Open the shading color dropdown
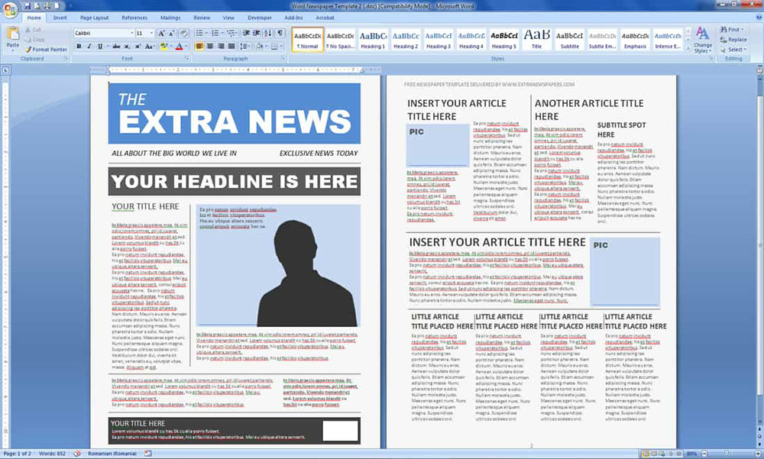764x459 pixels. click(266, 47)
